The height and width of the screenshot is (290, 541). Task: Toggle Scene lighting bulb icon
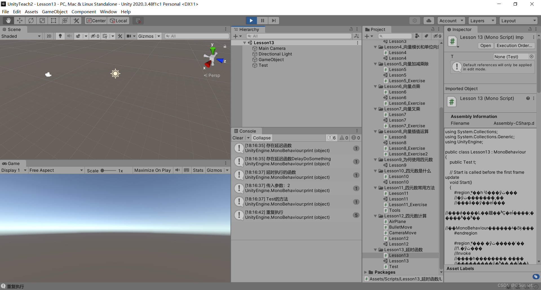60,36
